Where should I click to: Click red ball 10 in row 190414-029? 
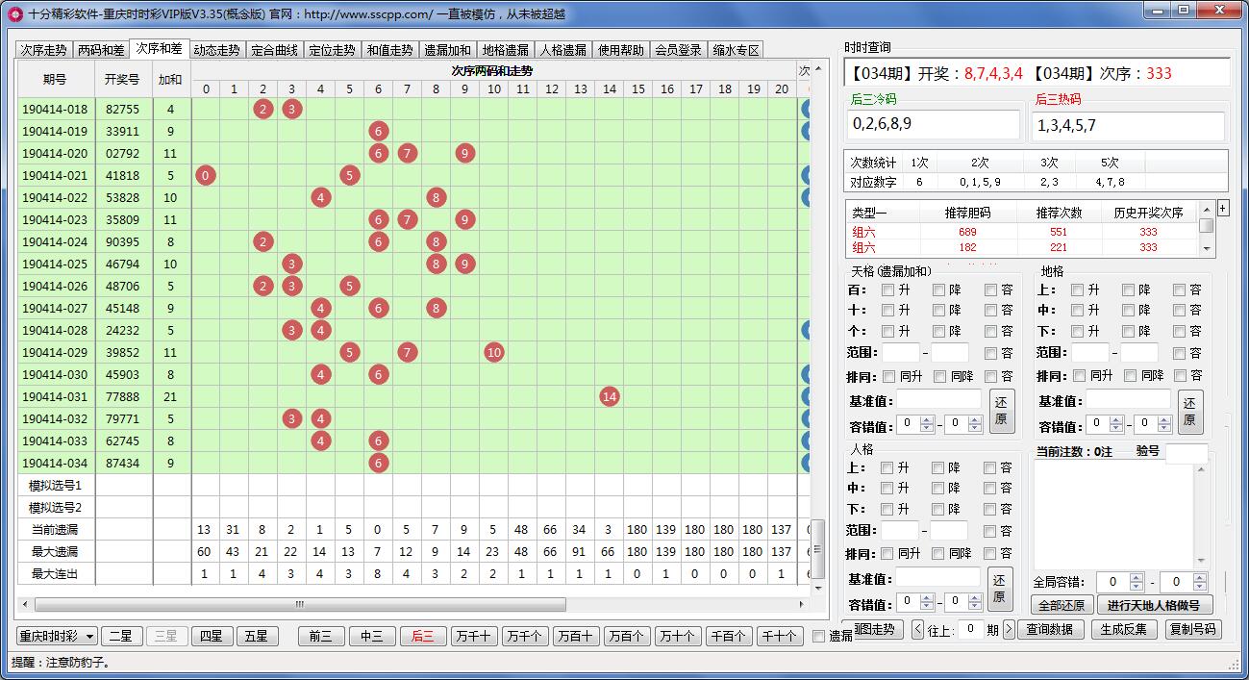(493, 352)
